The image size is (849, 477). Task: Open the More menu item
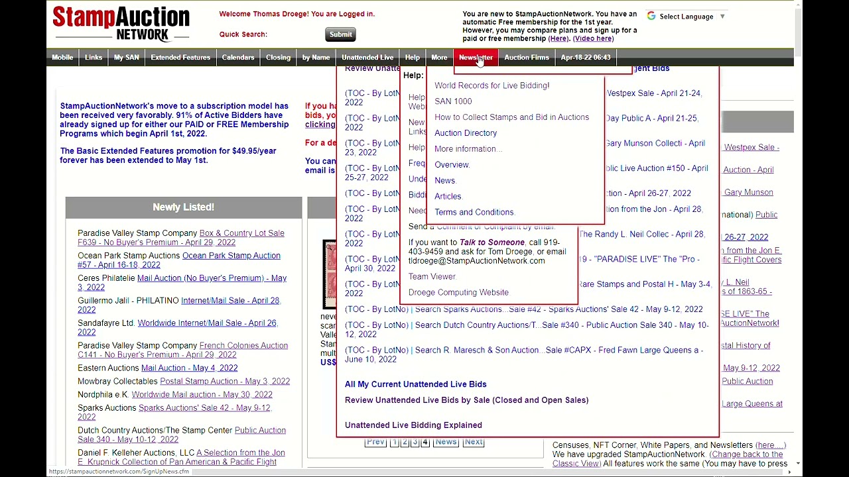[439, 58]
